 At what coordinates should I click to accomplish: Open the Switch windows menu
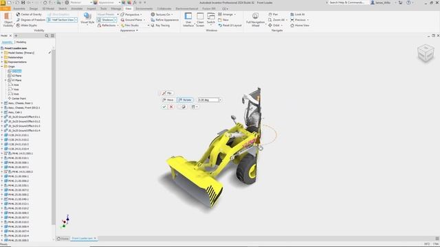click(x=211, y=19)
